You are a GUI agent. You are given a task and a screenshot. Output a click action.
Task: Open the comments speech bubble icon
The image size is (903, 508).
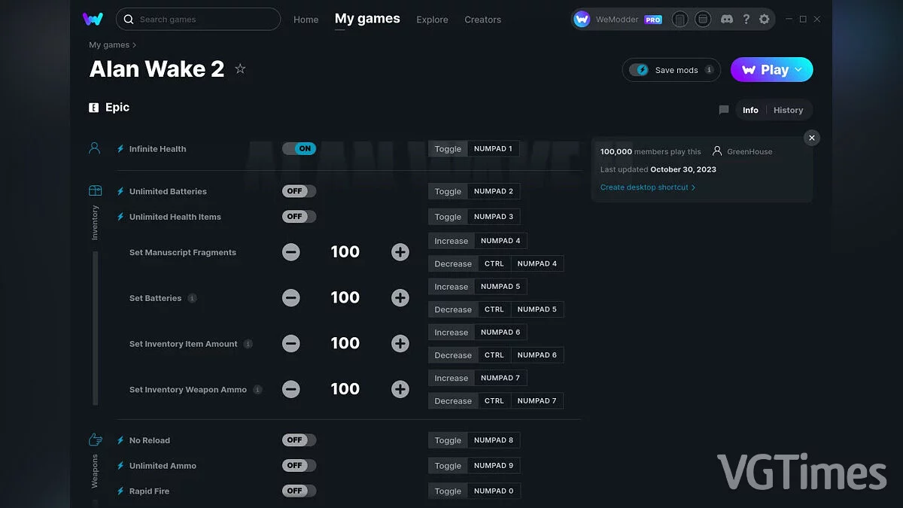[x=724, y=110]
